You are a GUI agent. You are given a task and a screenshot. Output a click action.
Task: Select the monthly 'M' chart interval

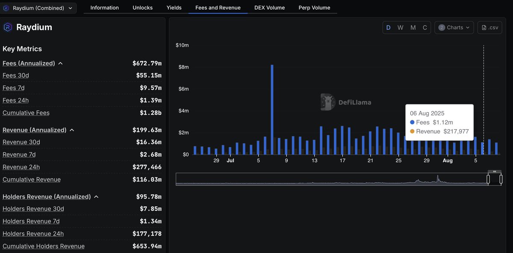tap(413, 27)
